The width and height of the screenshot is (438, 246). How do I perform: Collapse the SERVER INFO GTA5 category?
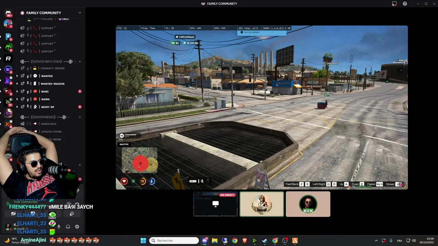[75, 61]
